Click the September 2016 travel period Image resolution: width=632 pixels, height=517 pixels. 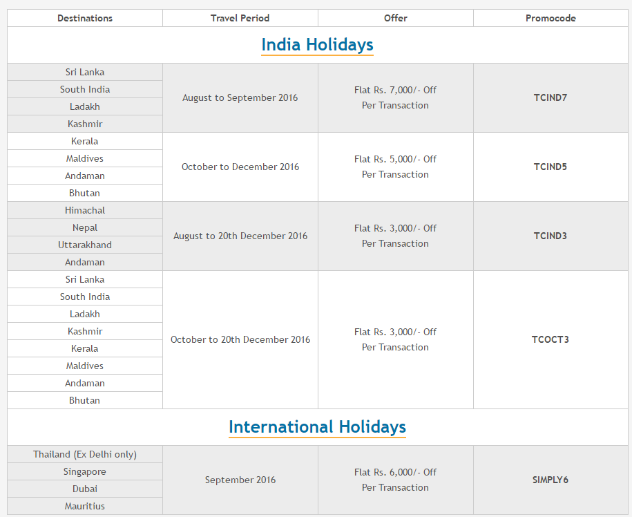[240, 480]
